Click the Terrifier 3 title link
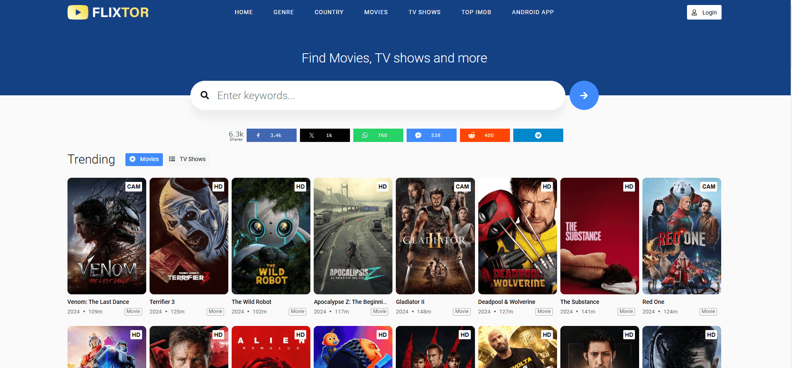 (x=162, y=302)
